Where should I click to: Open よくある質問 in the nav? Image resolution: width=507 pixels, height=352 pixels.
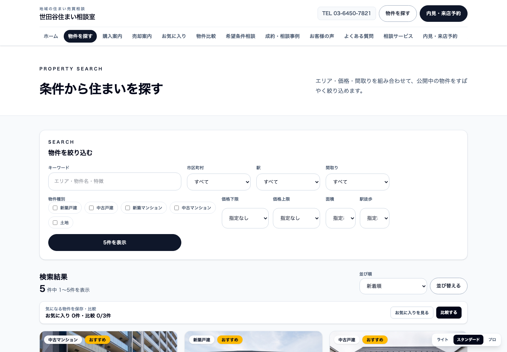pos(359,36)
